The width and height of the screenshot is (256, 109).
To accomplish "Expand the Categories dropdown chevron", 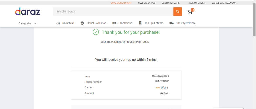I will coord(35,23).
